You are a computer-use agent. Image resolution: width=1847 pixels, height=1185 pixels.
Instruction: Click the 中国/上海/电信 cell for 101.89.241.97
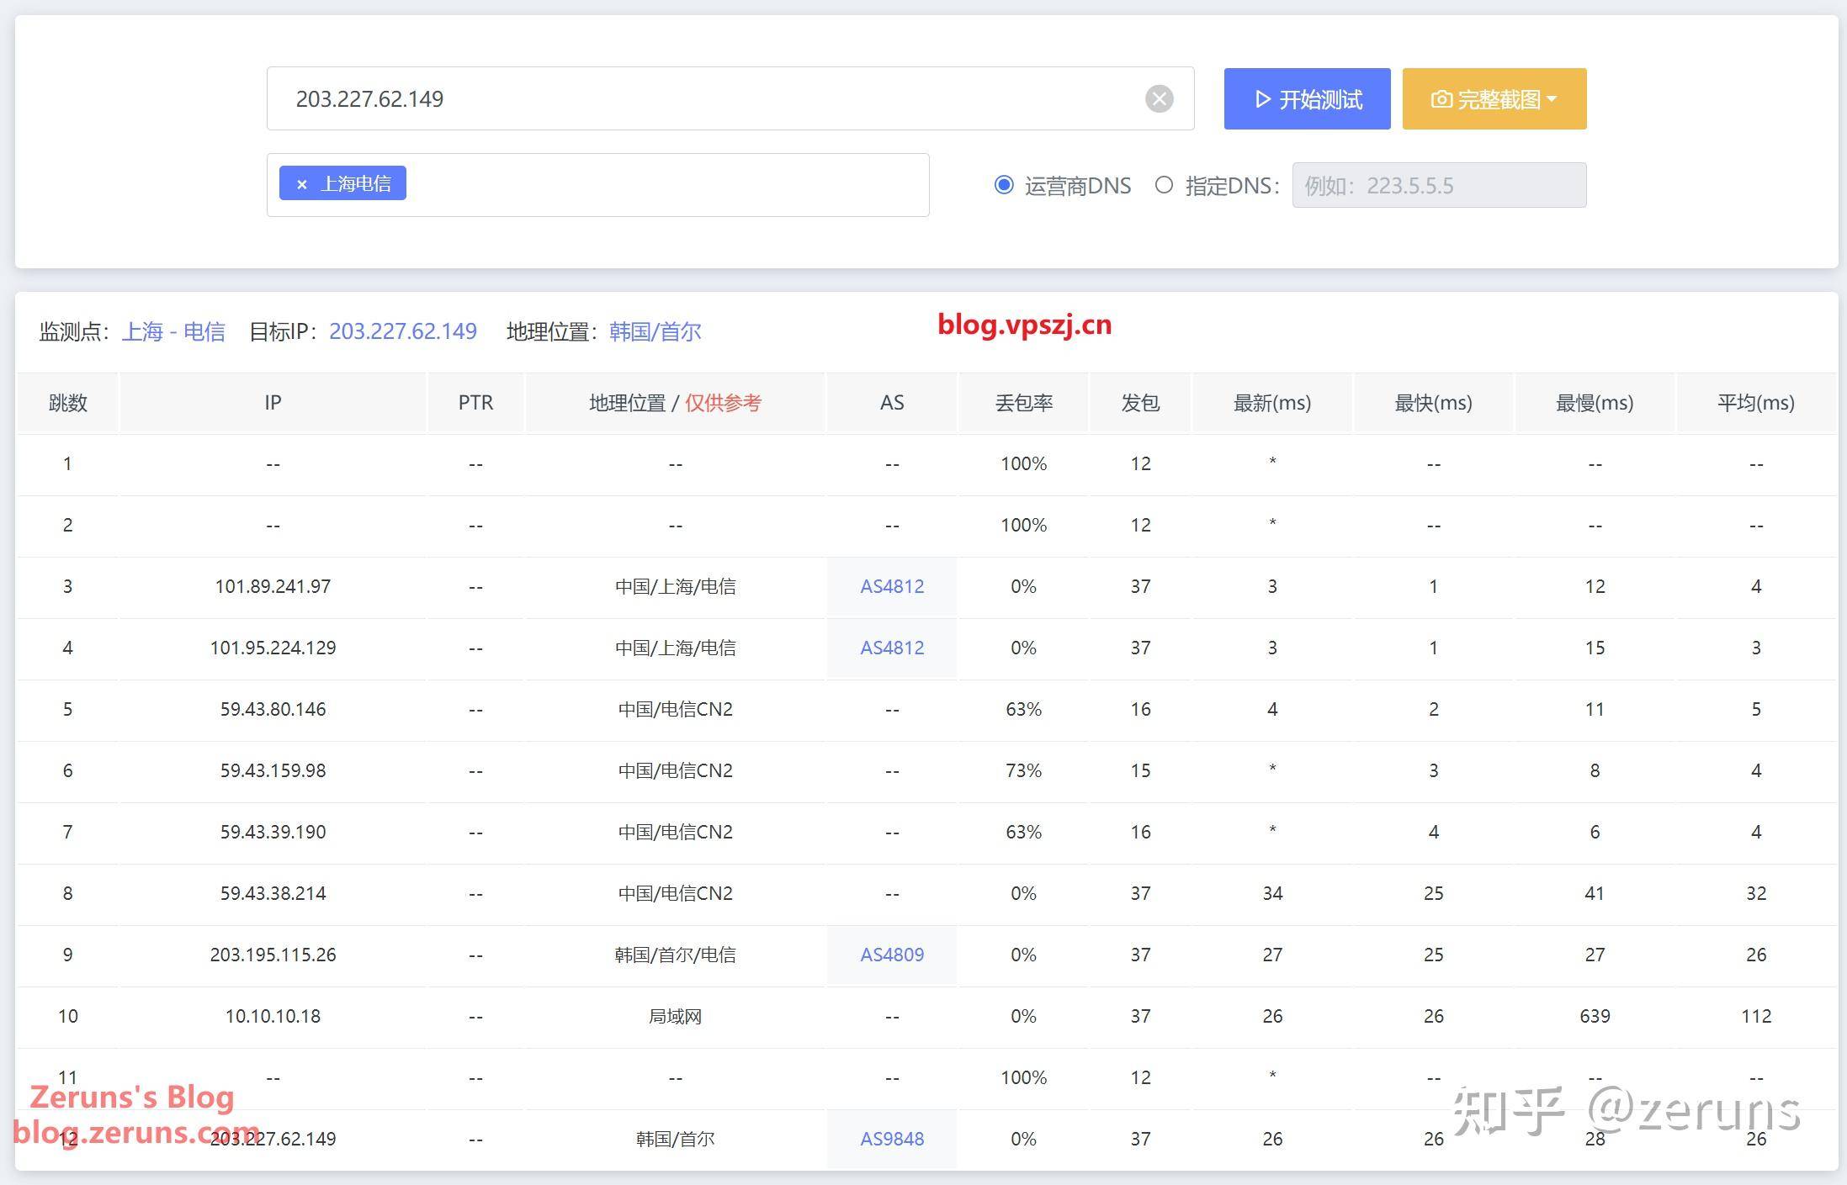[675, 586]
